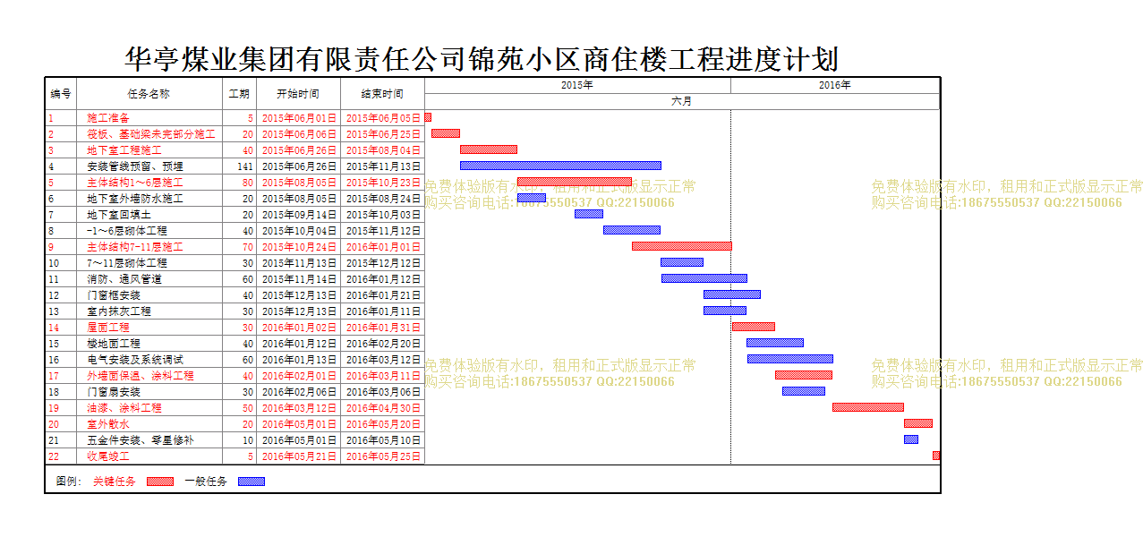Click red bar for 主体结构7-11层施工
The width and height of the screenshot is (1143, 537).
[682, 246]
